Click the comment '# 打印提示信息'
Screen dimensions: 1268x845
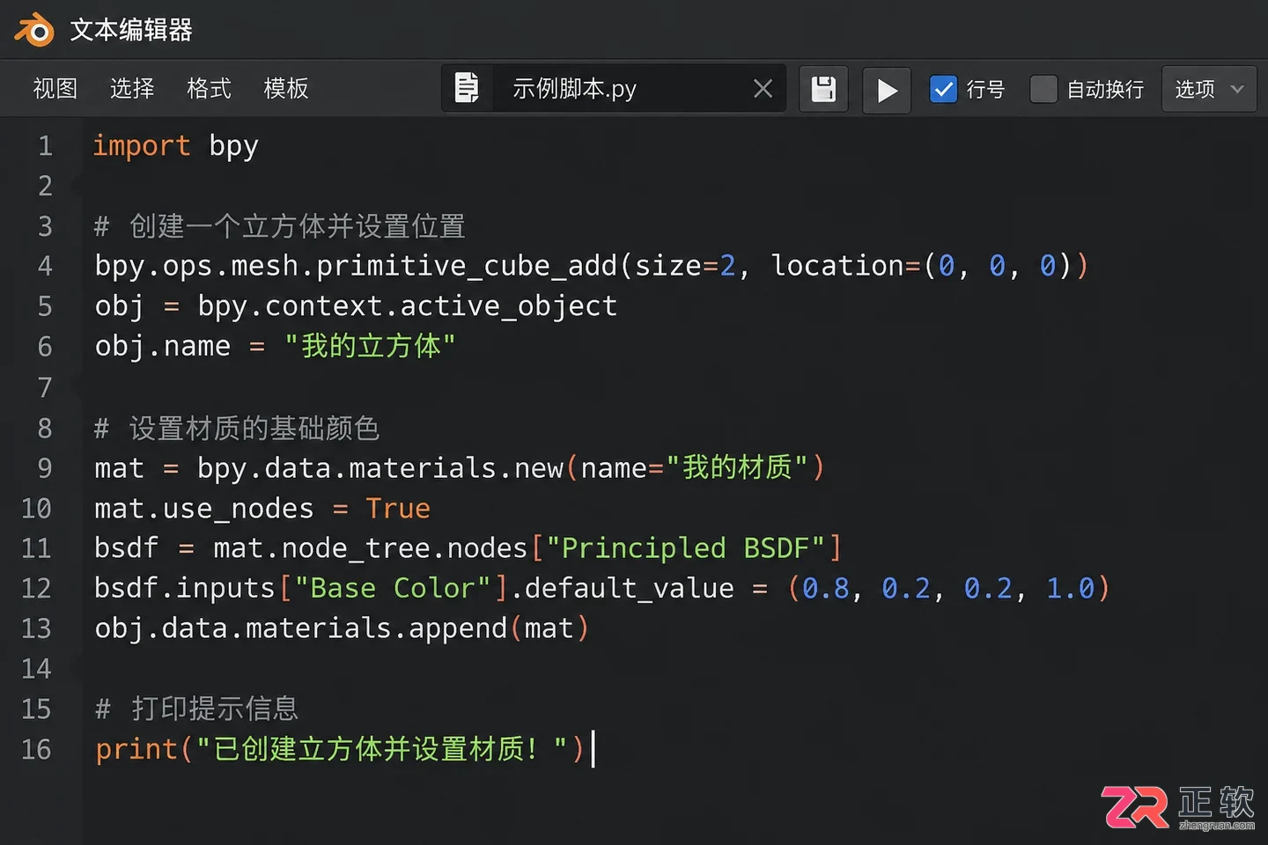click(196, 709)
